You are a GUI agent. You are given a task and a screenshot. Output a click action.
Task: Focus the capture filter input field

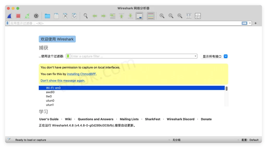132,56
